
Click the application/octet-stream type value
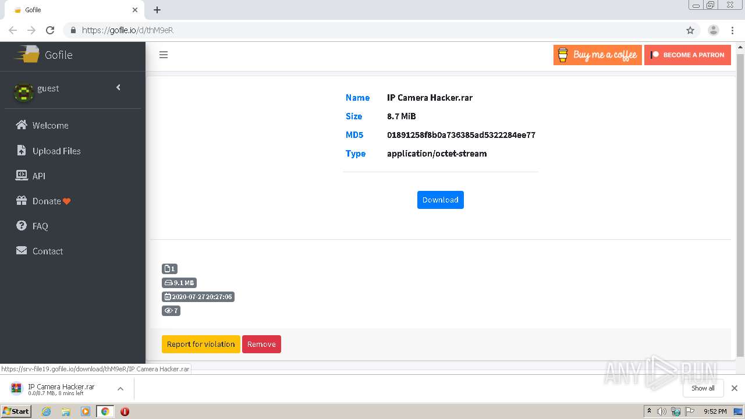(437, 154)
